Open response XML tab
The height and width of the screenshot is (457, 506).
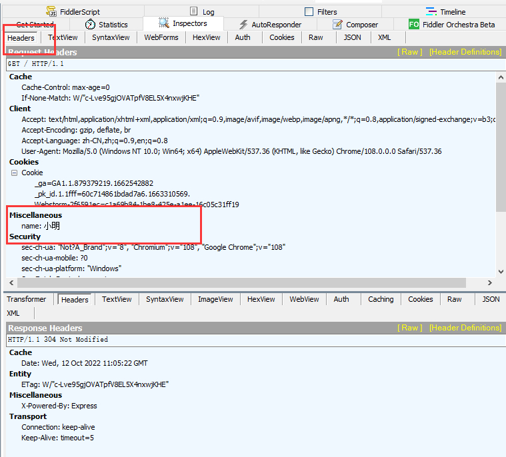[x=13, y=313]
